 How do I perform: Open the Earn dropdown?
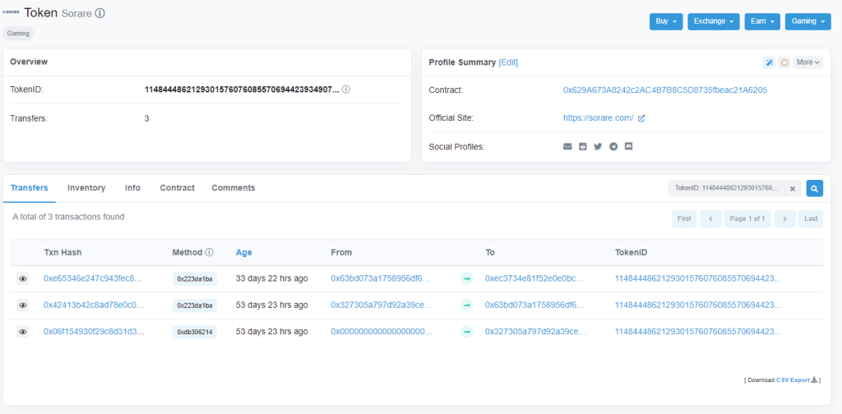[x=762, y=21]
